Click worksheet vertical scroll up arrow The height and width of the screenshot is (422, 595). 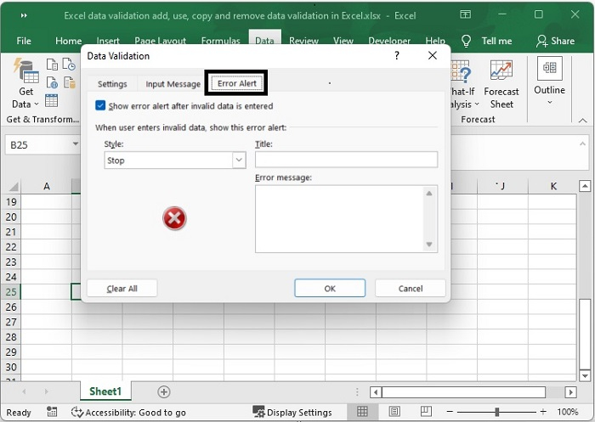585,186
